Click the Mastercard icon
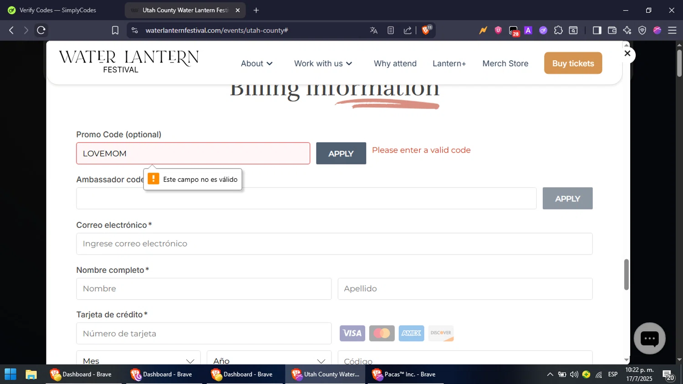The height and width of the screenshot is (384, 683). tap(382, 333)
